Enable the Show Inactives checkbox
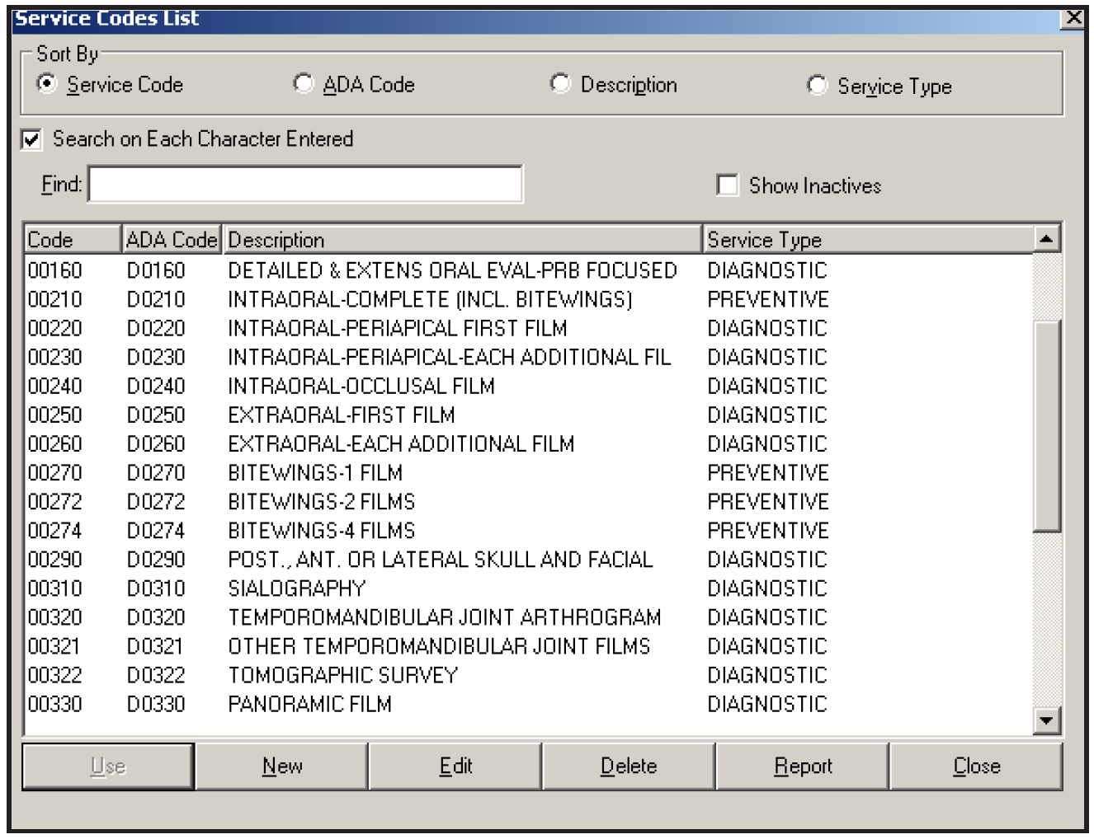The image size is (1094, 839). pyautogui.click(x=727, y=185)
